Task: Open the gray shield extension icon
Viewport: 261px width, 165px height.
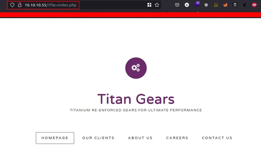Action: click(206, 5)
